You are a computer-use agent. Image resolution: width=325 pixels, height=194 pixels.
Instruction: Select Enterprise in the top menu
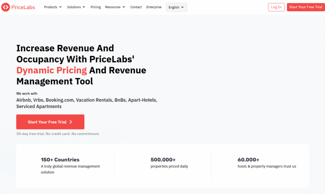154,7
